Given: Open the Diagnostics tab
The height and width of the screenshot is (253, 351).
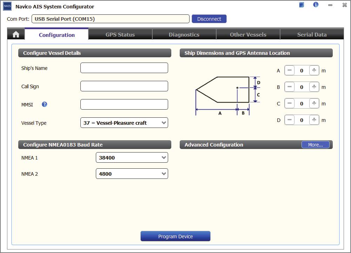Looking at the screenshot, I should [x=184, y=34].
